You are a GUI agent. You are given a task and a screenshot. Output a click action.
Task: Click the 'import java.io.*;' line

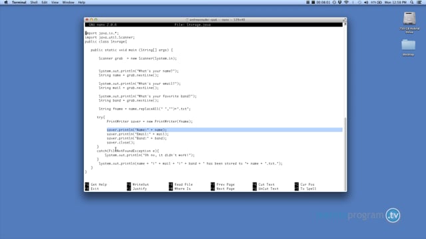tap(102, 33)
